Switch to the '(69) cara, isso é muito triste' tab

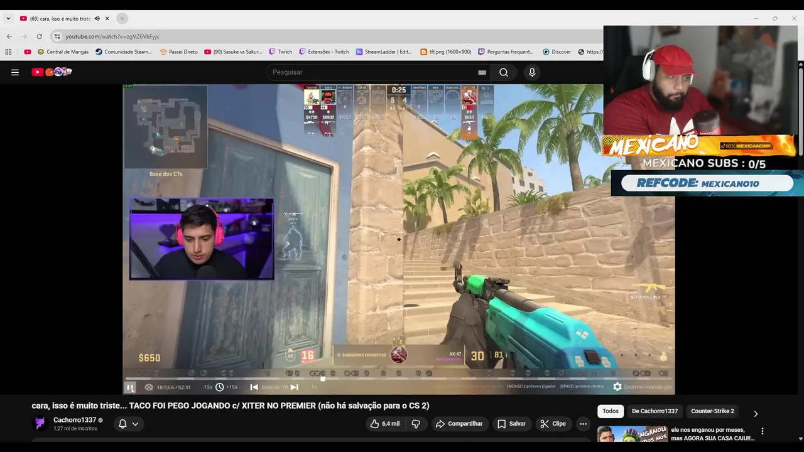(x=60, y=18)
